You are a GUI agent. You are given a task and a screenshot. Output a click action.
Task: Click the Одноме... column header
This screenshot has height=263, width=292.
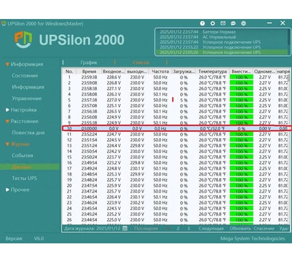tap(265, 72)
